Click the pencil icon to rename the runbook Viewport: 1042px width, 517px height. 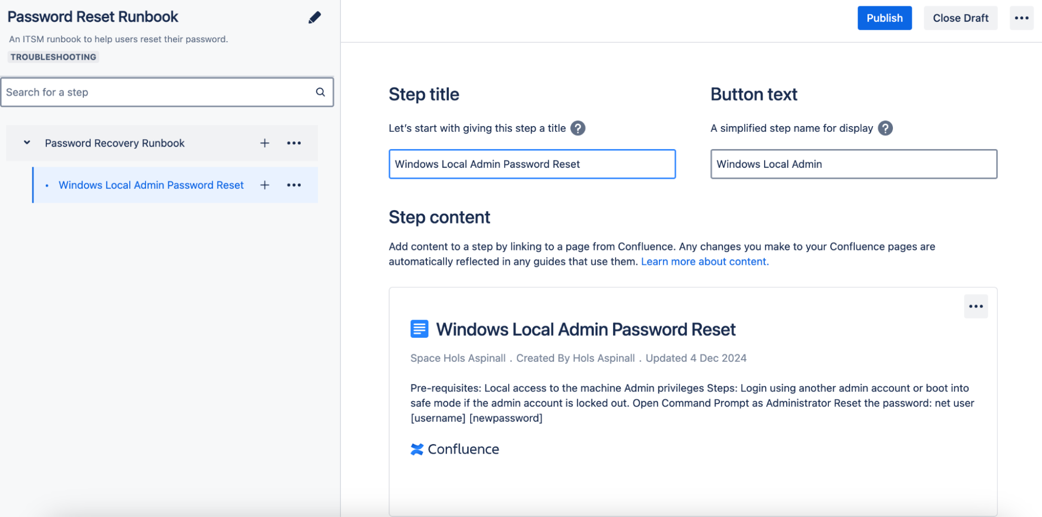click(x=314, y=17)
